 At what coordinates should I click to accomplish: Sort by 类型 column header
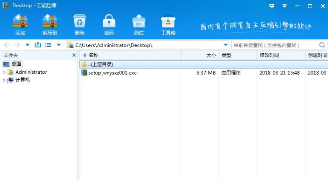[x=238, y=55]
